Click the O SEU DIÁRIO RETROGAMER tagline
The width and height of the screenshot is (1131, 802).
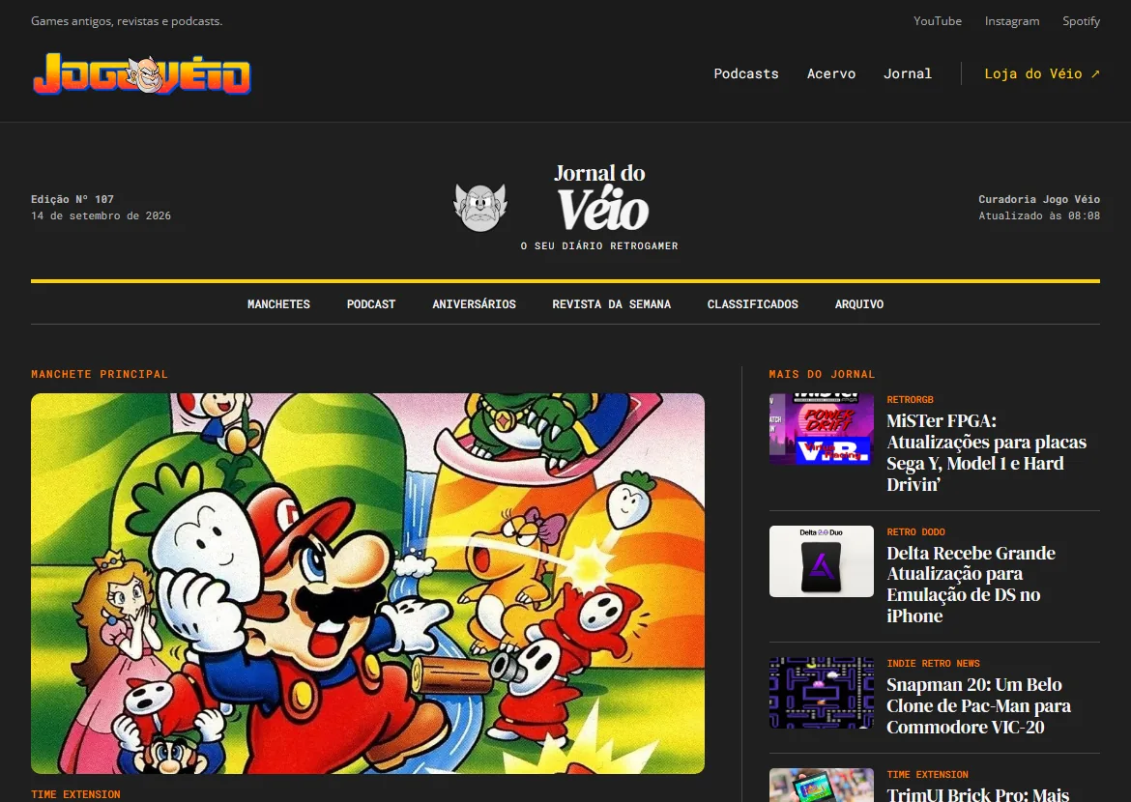pyautogui.click(x=599, y=246)
